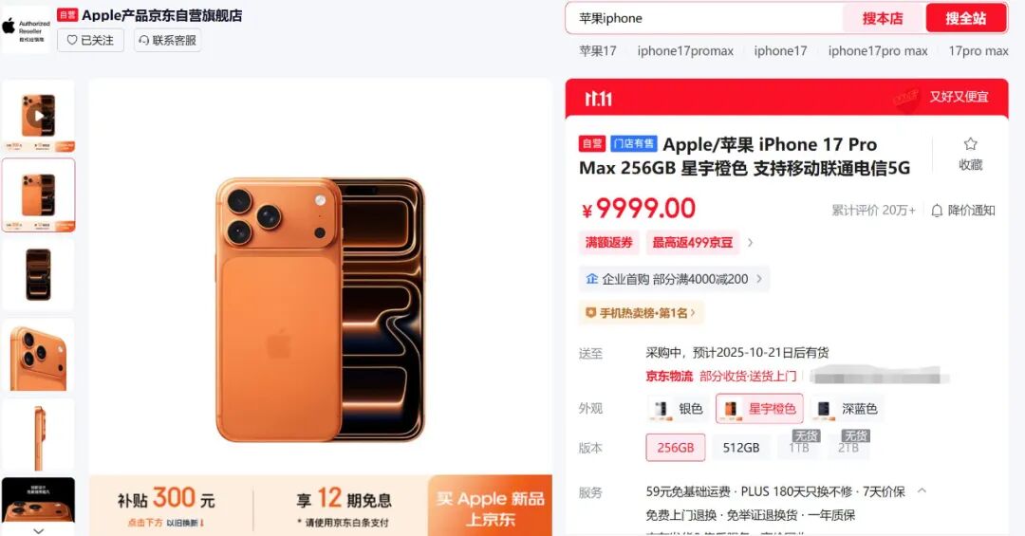This screenshot has width=1025, height=536.
Task: Click the 收藏 star icon
Action: pyautogui.click(x=970, y=144)
